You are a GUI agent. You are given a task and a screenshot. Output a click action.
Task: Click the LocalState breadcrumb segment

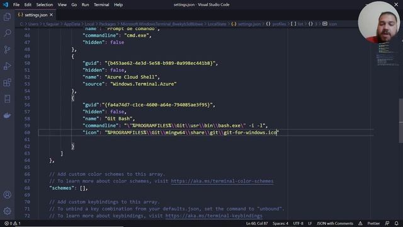pos(217,24)
